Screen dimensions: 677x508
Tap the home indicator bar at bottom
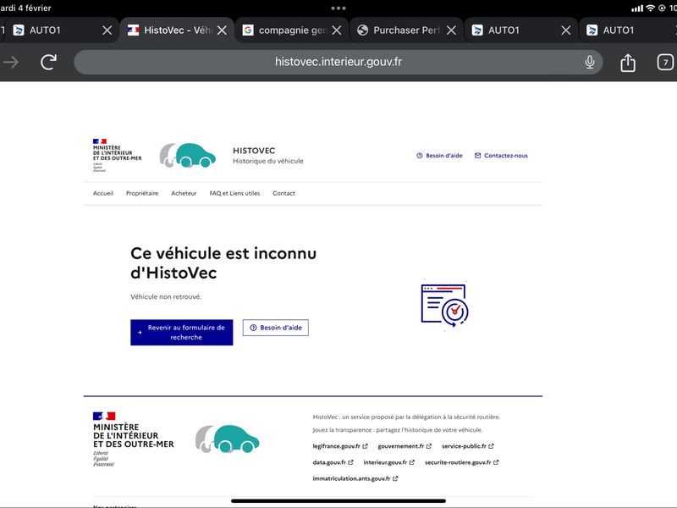pos(338,501)
